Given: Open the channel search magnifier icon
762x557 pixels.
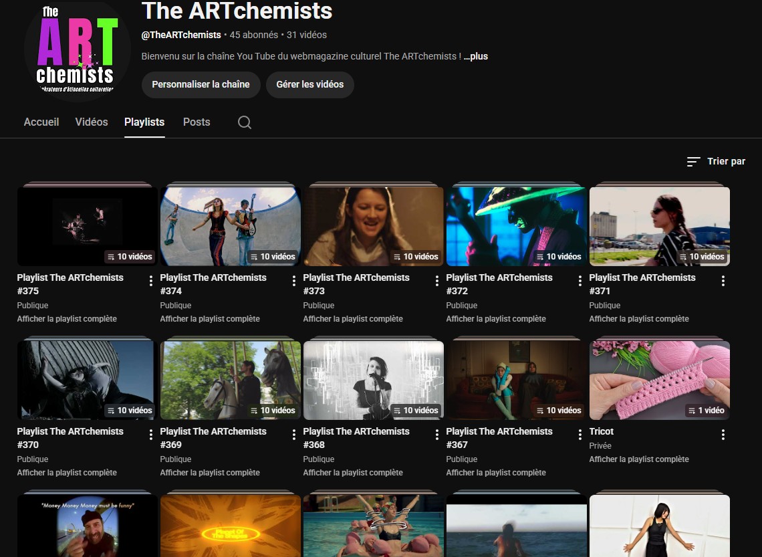Looking at the screenshot, I should (x=245, y=122).
